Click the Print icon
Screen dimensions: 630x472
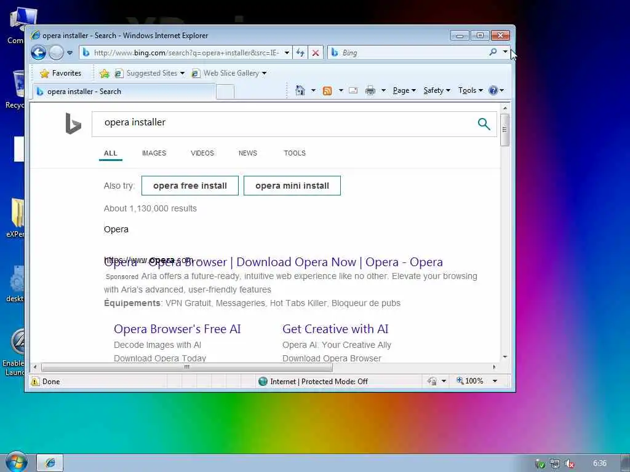tap(370, 90)
